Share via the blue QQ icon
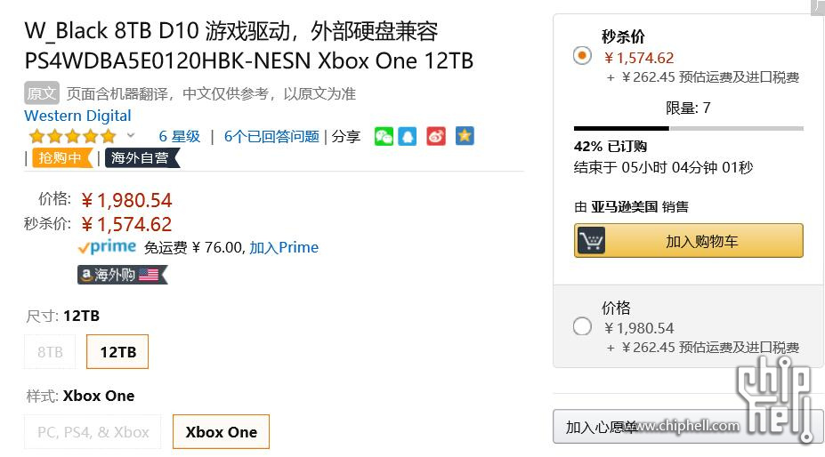Image resolution: width=825 pixels, height=457 pixels. tap(408, 137)
